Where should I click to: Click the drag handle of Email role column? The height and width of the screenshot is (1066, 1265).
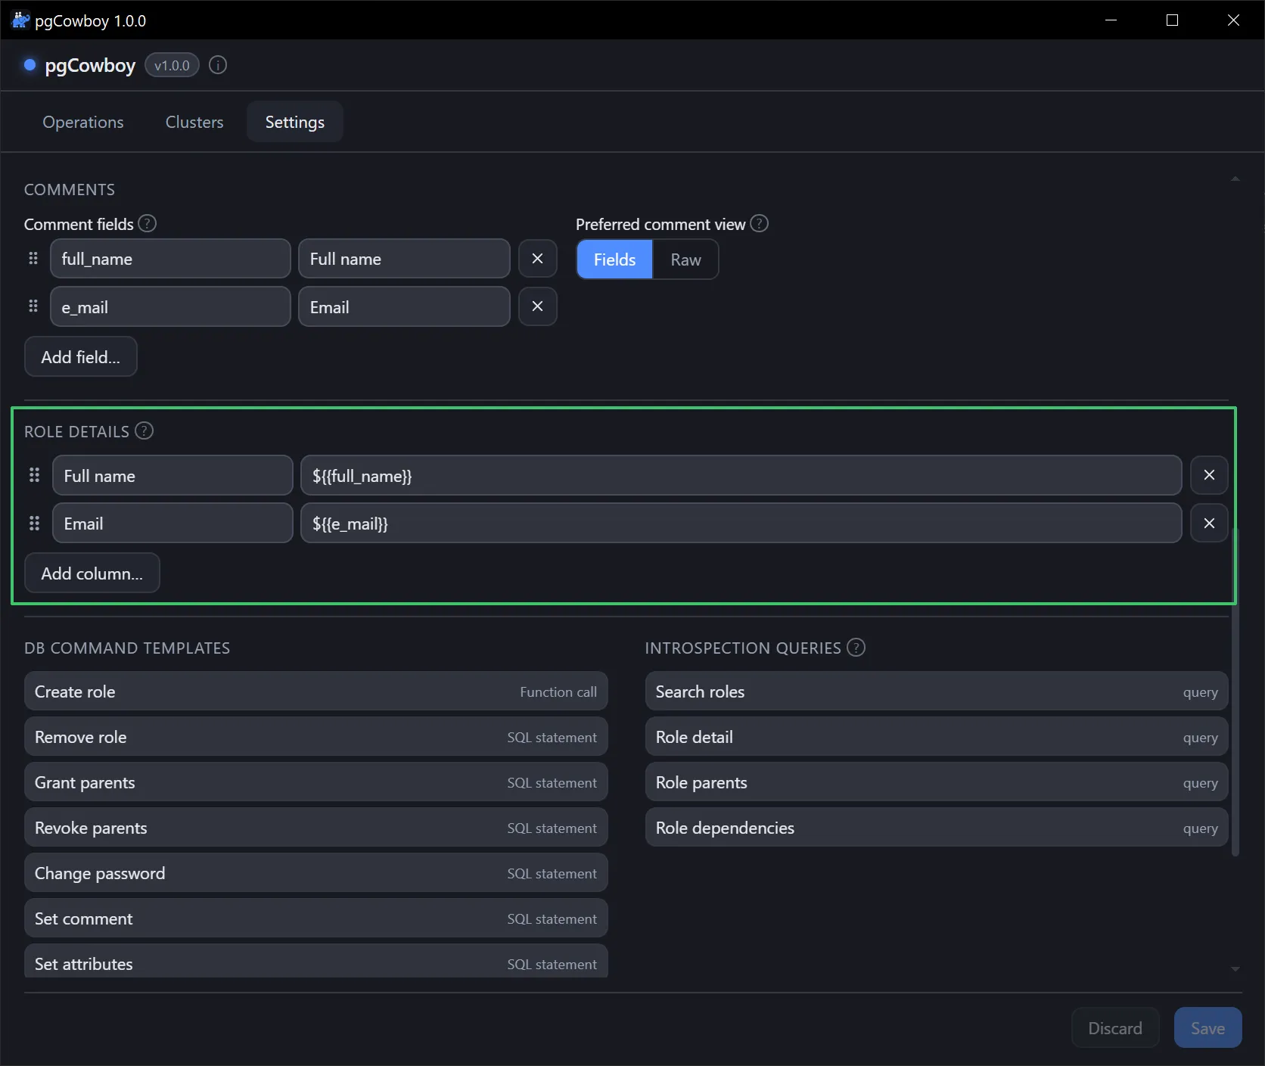click(34, 523)
